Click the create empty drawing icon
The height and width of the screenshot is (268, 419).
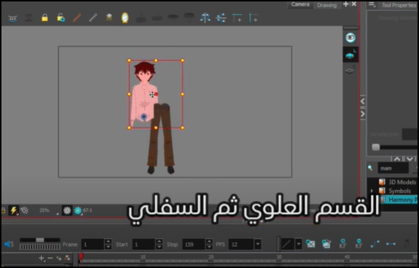310,244
